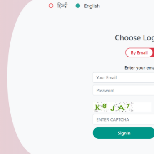This screenshot has width=154, height=154.
Task: Focus the ENTER CAPTCHA input field
Action: [x=123, y=119]
